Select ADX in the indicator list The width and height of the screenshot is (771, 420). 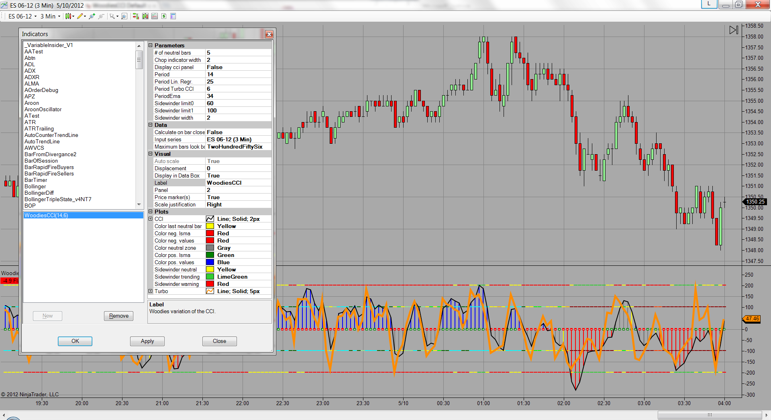pos(30,71)
